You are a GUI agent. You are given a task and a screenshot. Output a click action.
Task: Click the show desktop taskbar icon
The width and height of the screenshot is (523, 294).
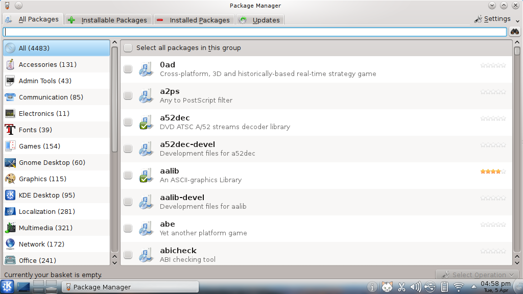tap(23, 287)
